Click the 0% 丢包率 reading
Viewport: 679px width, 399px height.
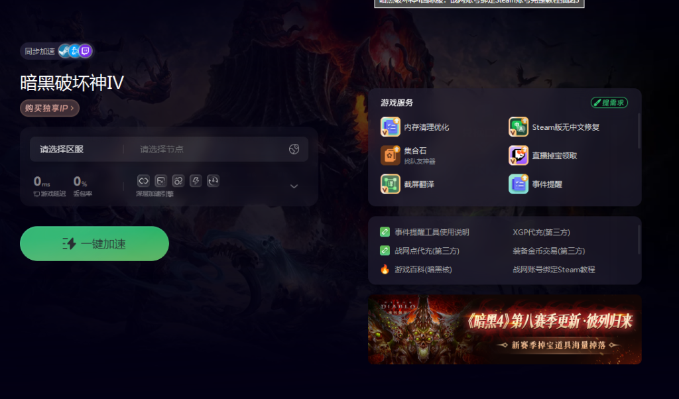[83, 186]
